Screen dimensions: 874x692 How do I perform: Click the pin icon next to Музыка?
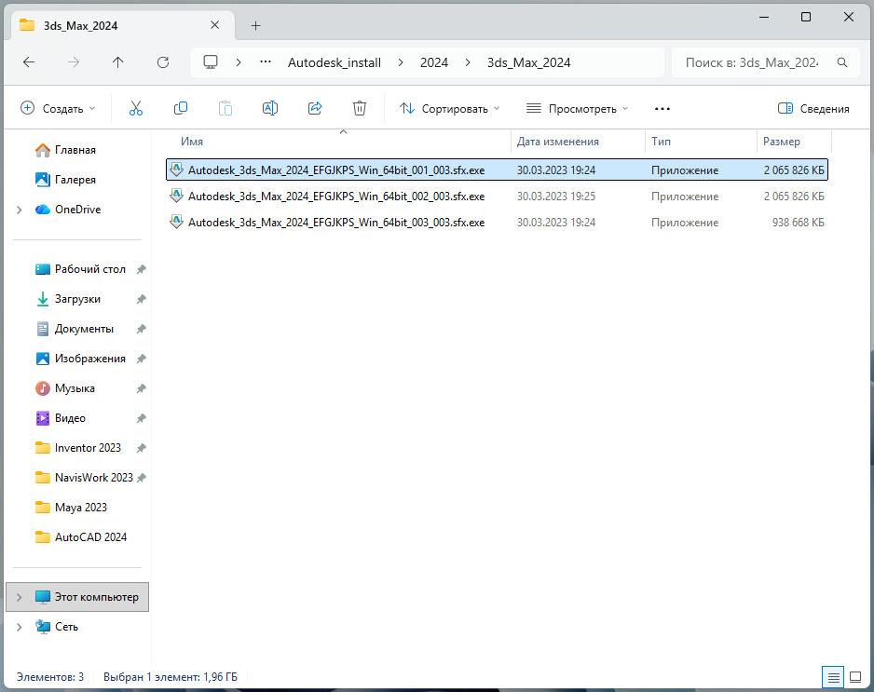[142, 388]
